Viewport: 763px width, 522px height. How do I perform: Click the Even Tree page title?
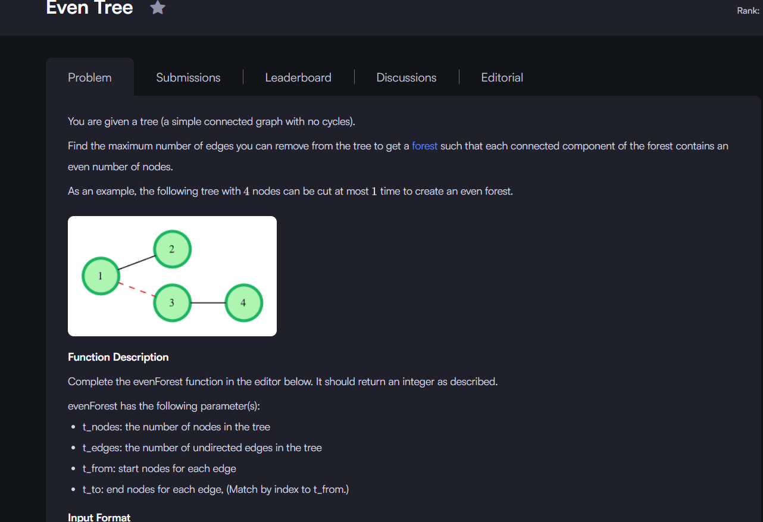[x=89, y=8]
